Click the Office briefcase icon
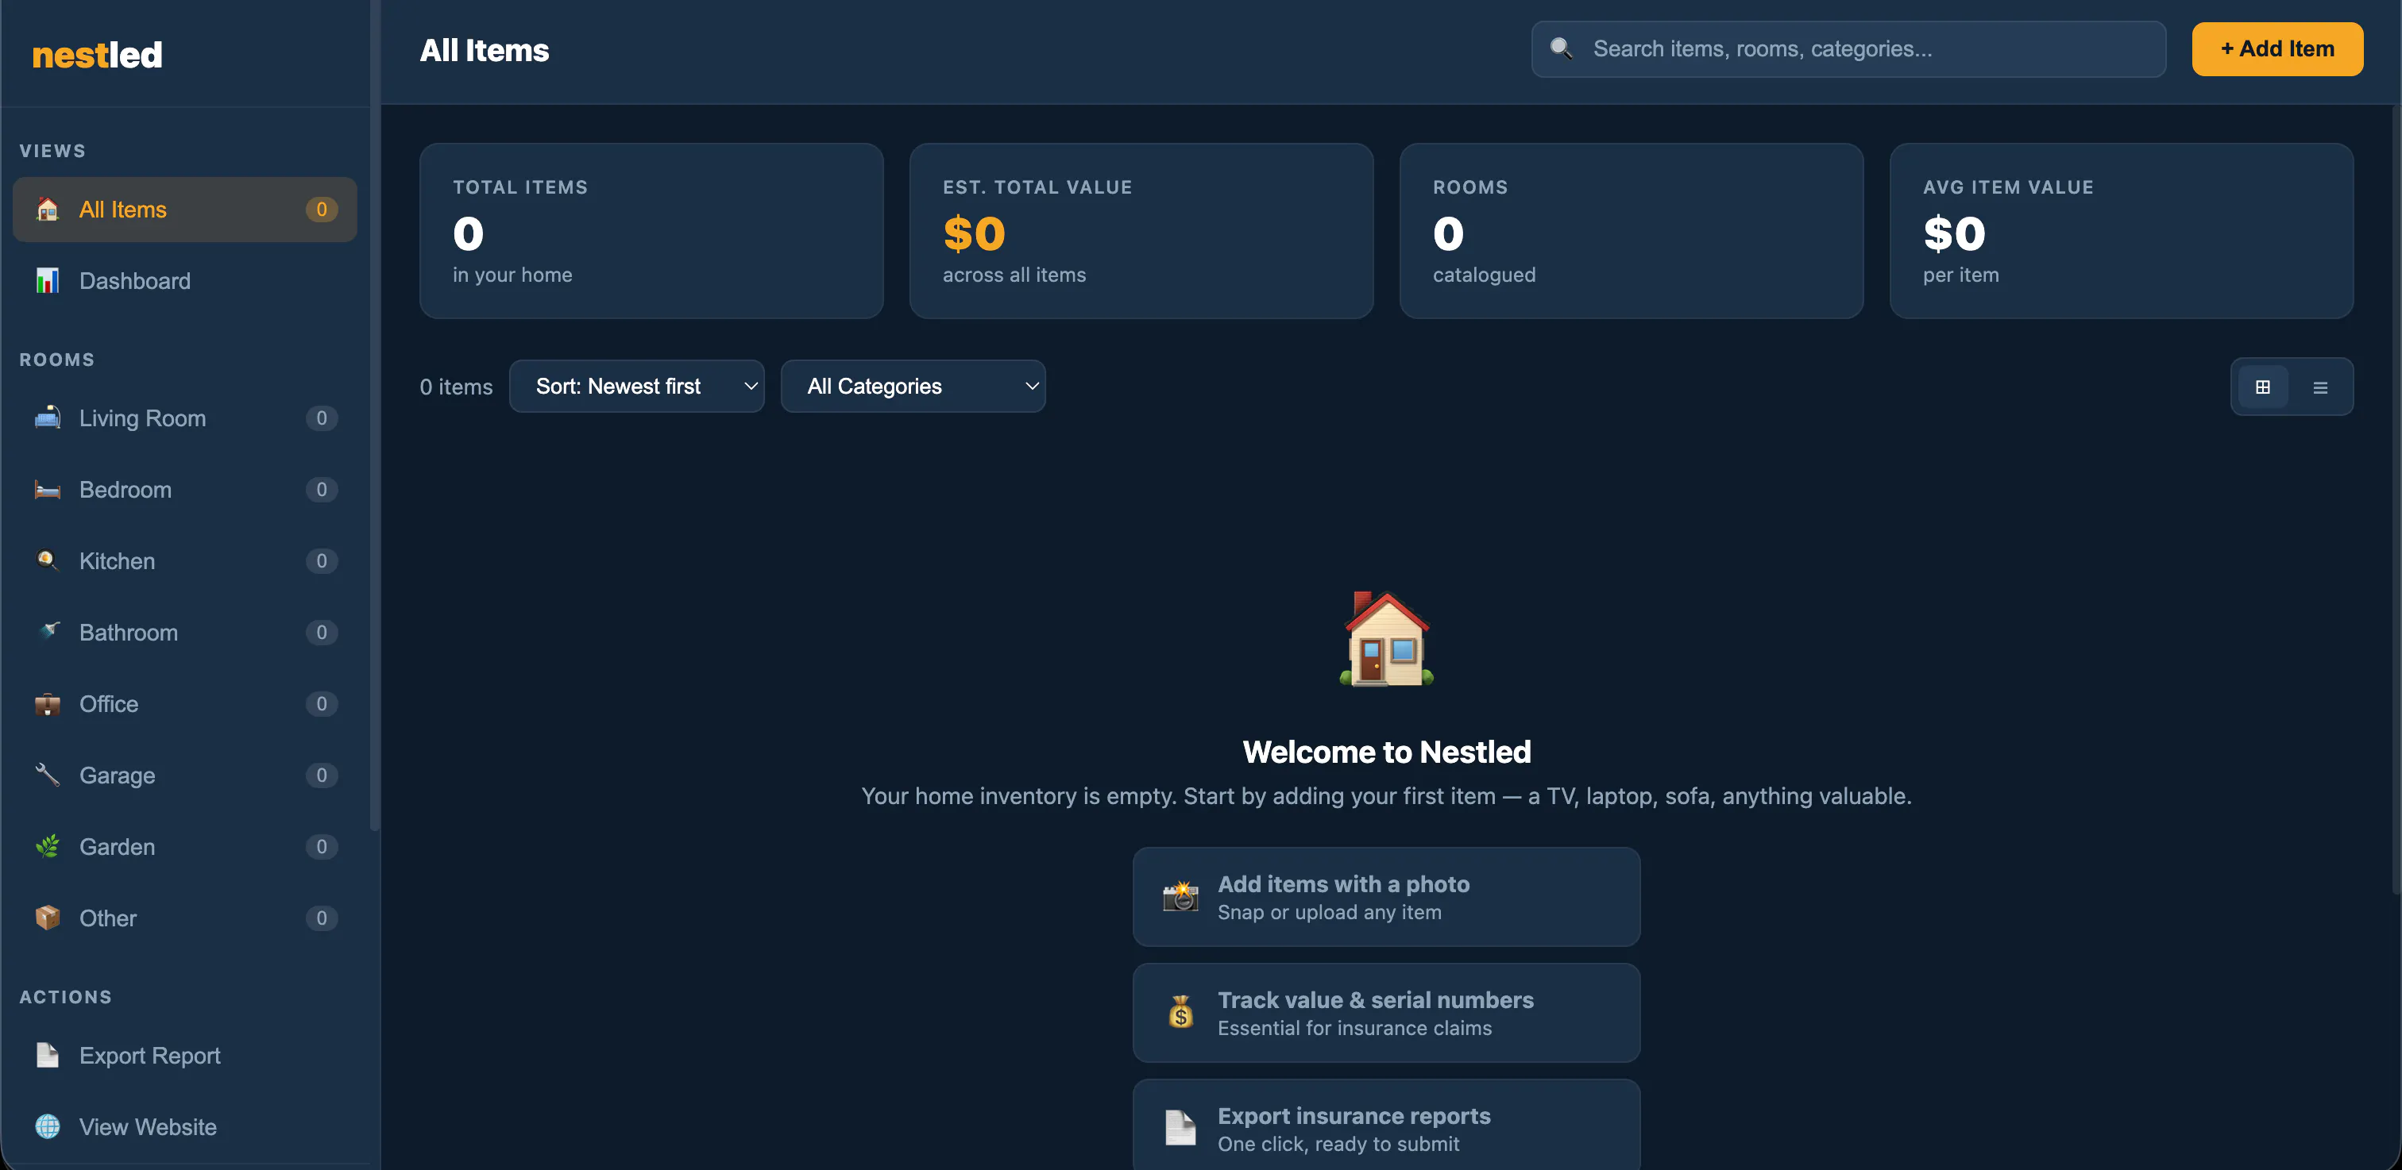The image size is (2402, 1170). click(x=48, y=704)
